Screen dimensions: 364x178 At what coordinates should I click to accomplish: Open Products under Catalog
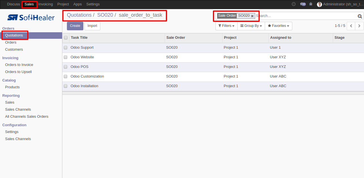[12, 87]
